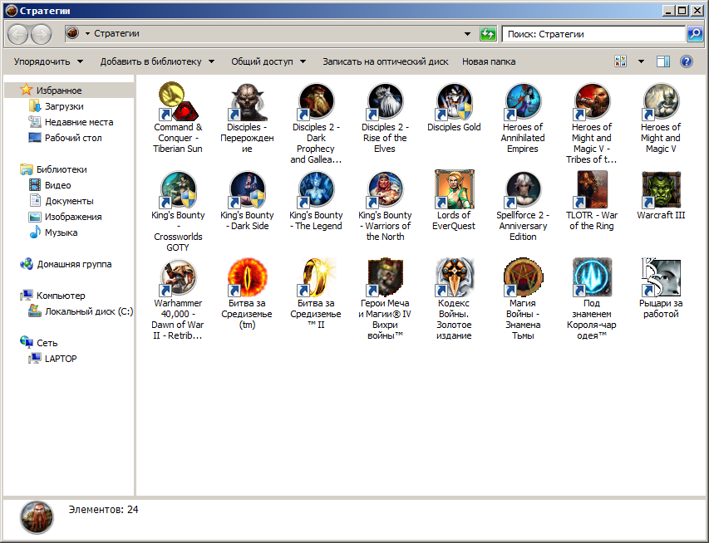Select Кодекс Войны. Золотое издание shortcut

(454, 278)
